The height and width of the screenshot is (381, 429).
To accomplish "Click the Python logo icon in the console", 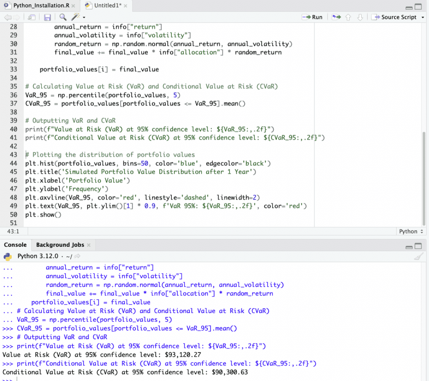I will coord(8,256).
